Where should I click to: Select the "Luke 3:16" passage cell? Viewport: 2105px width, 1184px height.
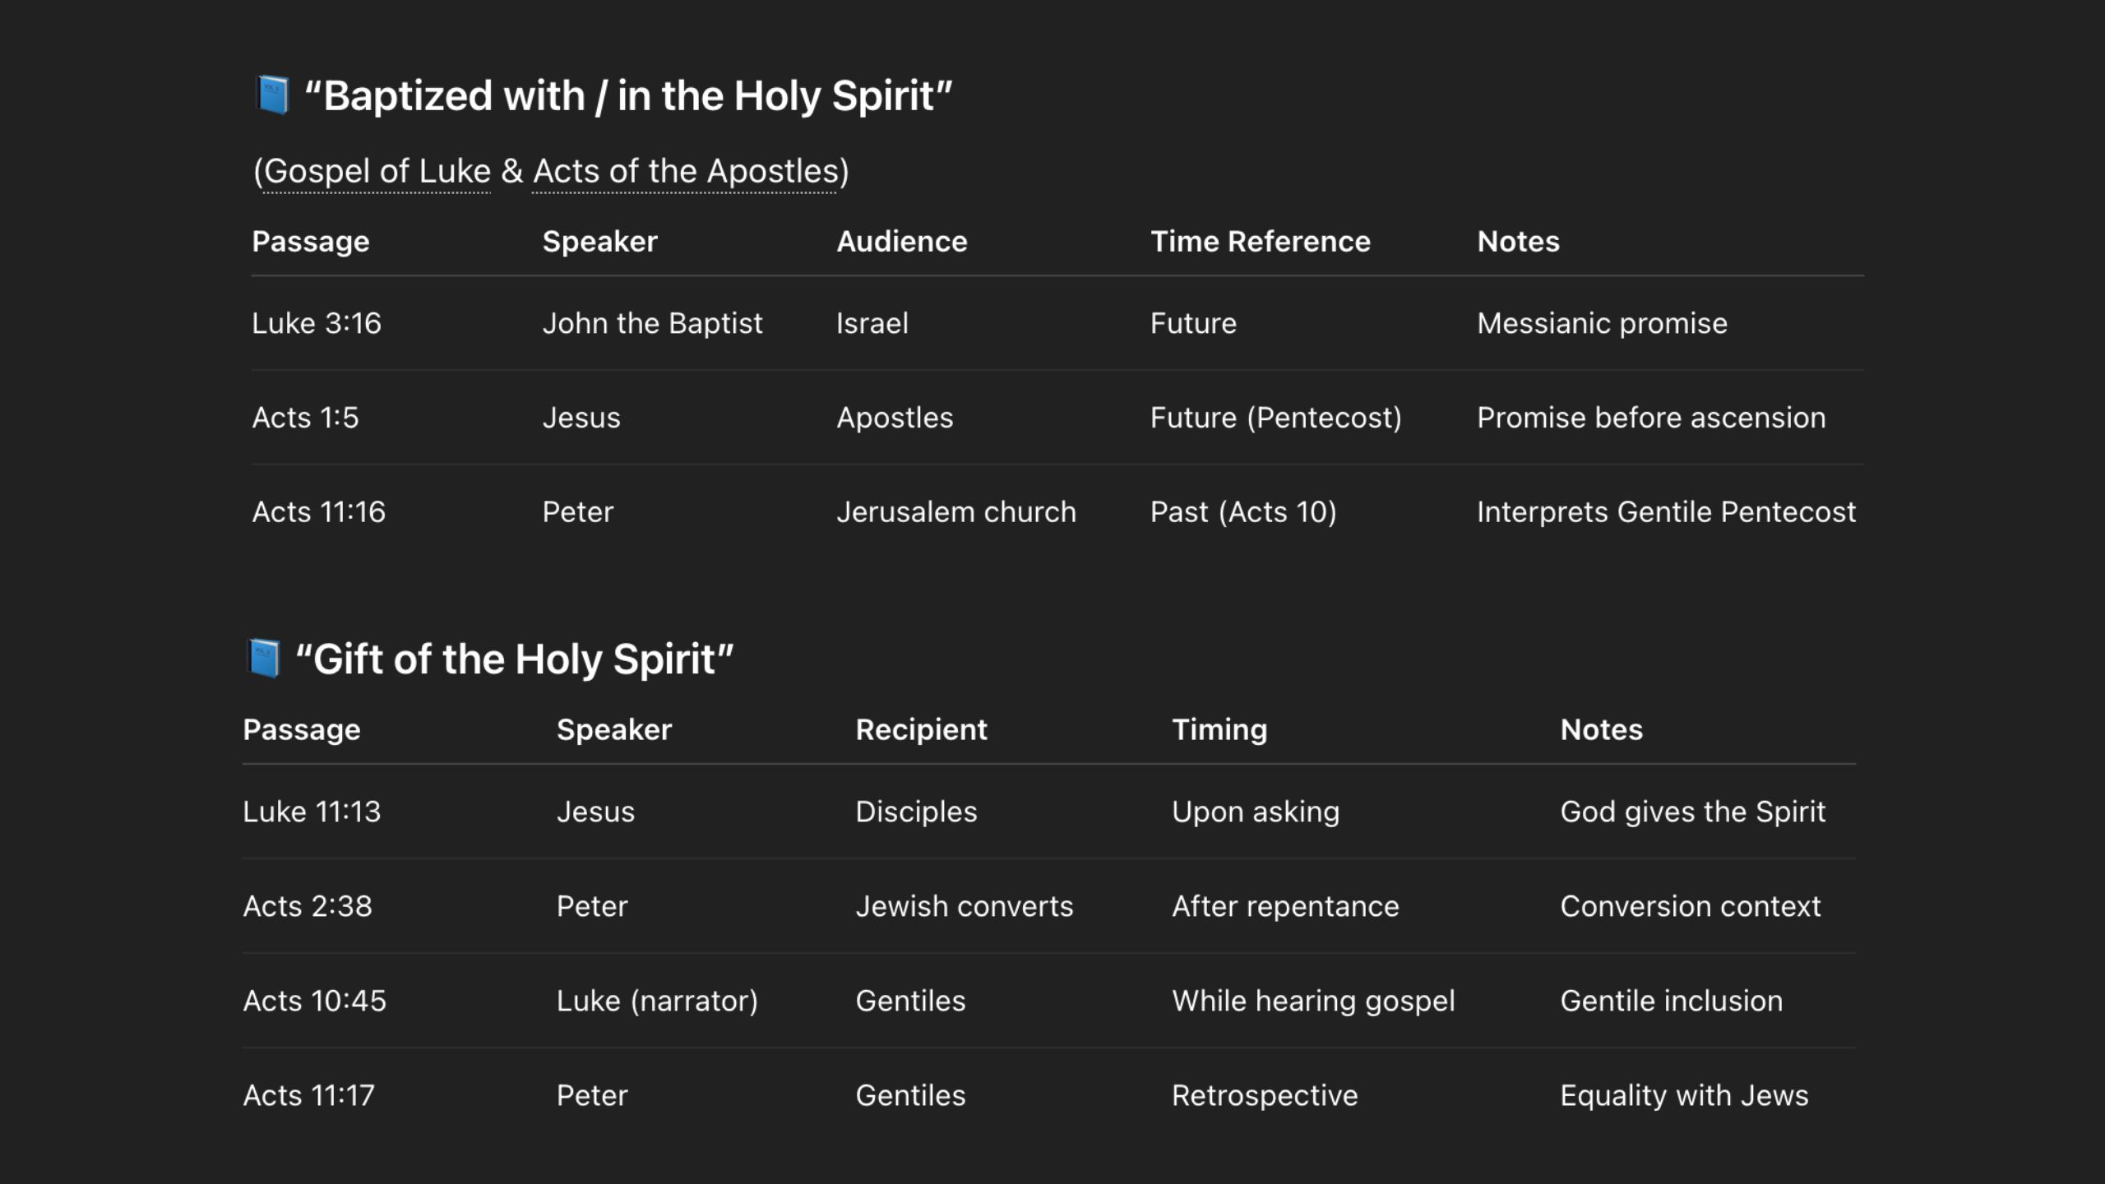point(317,324)
